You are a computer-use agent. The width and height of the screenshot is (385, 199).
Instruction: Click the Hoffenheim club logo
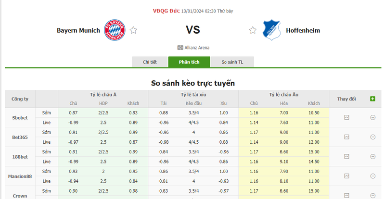coord(271,30)
